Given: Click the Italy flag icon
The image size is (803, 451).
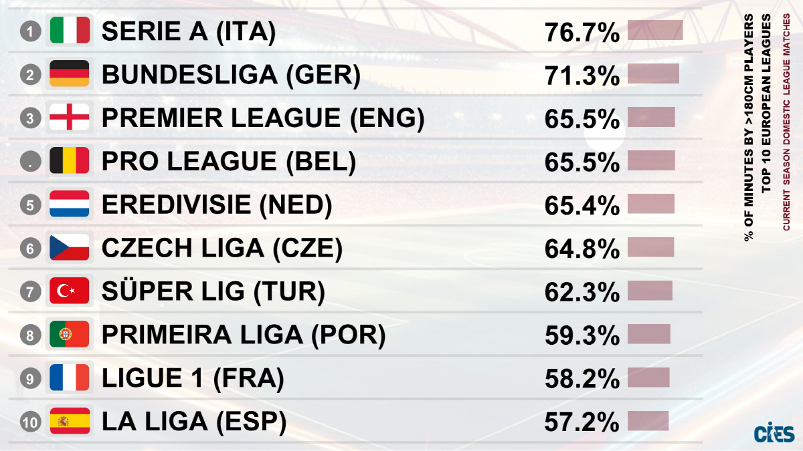Looking at the screenshot, I should click(69, 31).
